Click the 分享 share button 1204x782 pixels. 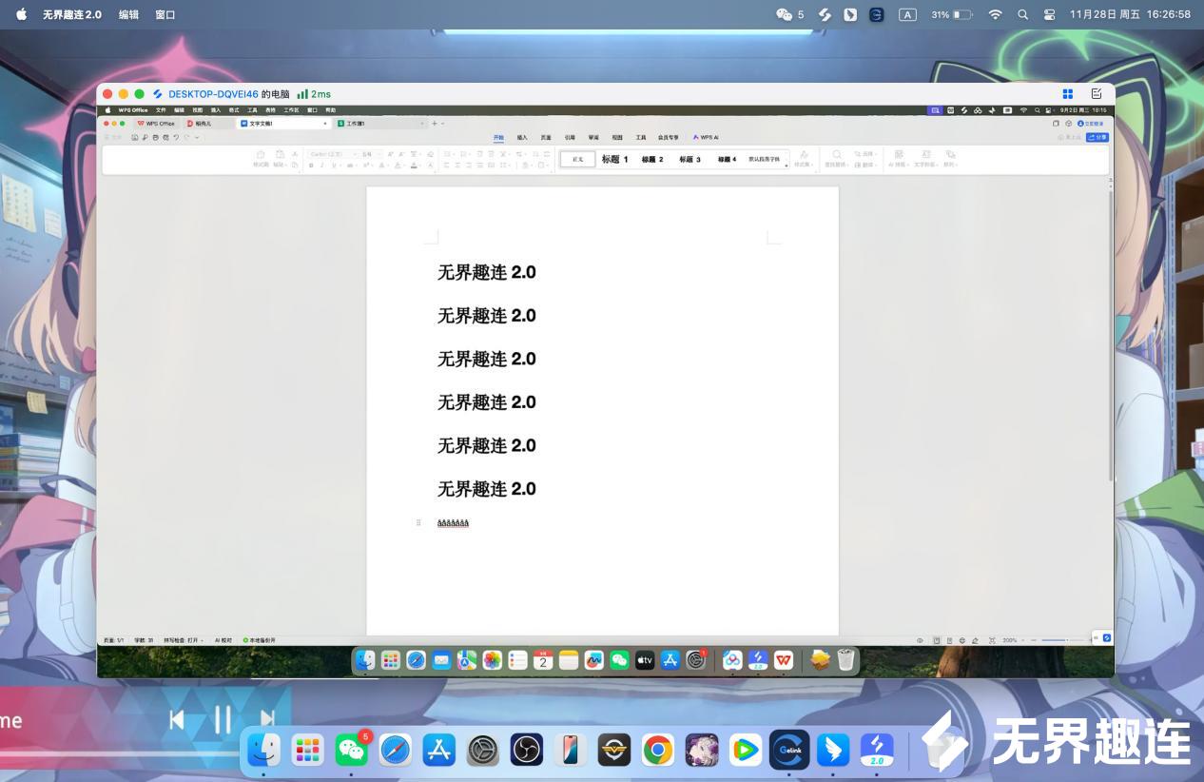tap(1097, 137)
